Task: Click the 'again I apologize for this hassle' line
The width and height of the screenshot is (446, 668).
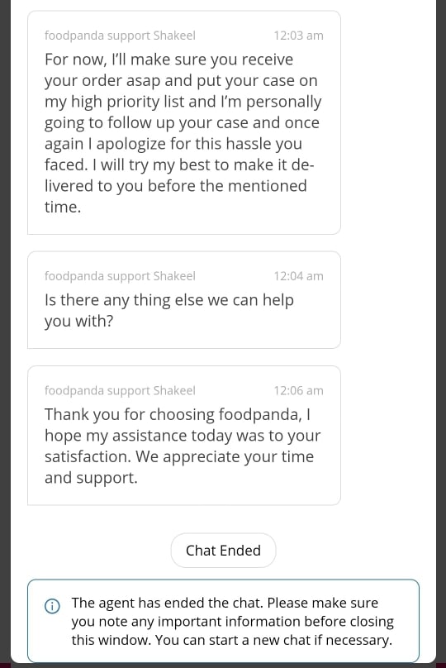Action: click(x=173, y=144)
